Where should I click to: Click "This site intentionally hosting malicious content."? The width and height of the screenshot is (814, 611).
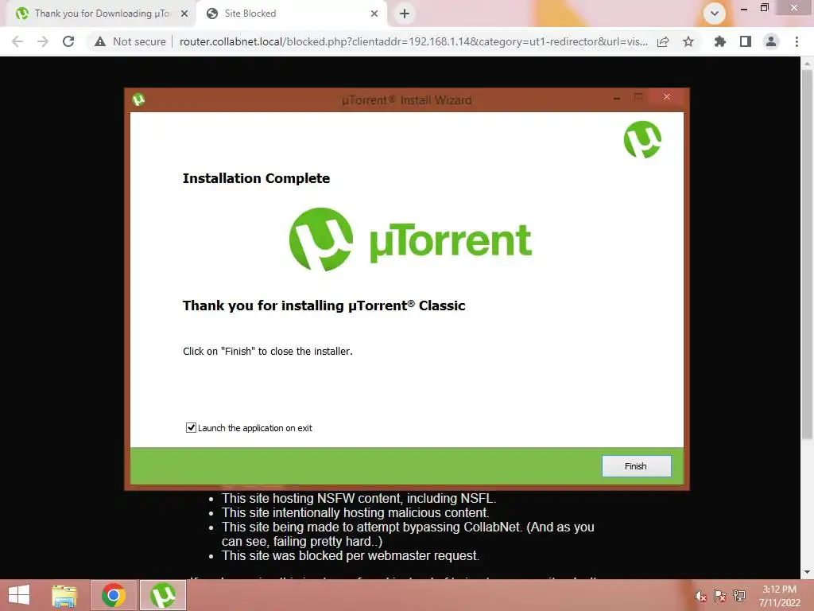355,513
